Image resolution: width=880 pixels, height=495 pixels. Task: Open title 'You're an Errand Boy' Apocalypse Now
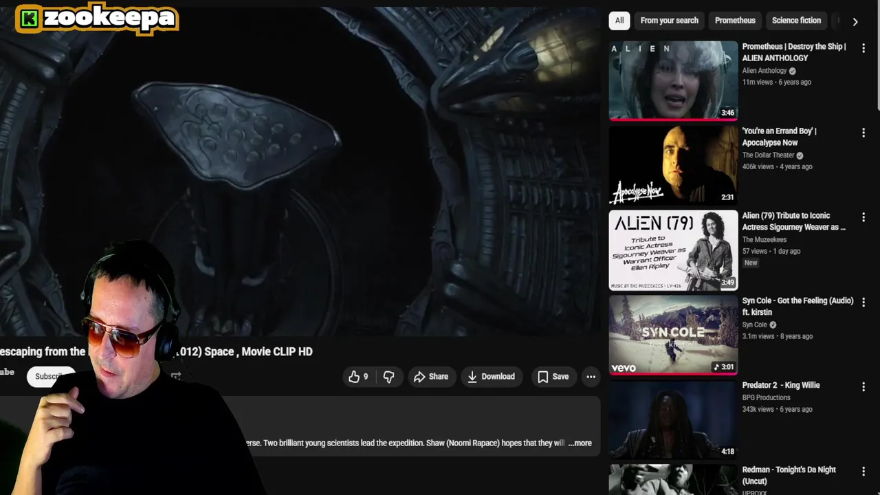pos(780,137)
